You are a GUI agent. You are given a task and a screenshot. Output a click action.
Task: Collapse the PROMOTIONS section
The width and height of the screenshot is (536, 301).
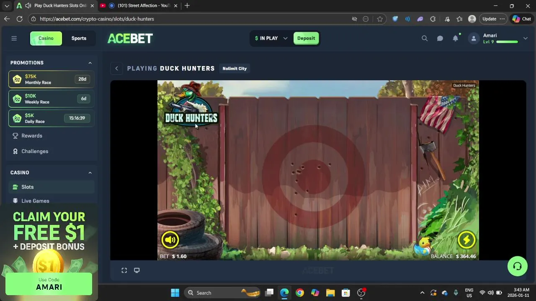pyautogui.click(x=90, y=63)
